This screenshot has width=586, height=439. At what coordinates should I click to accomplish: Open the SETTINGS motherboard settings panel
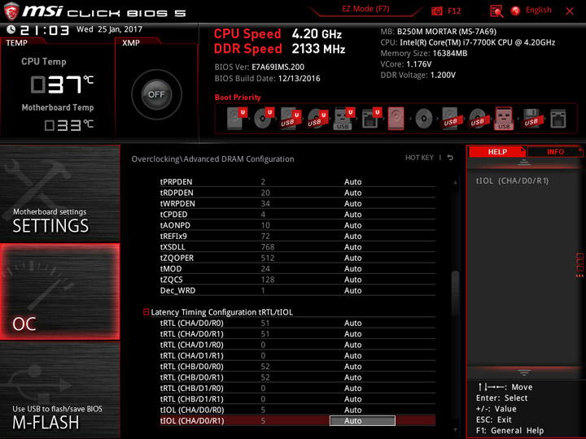click(60, 193)
